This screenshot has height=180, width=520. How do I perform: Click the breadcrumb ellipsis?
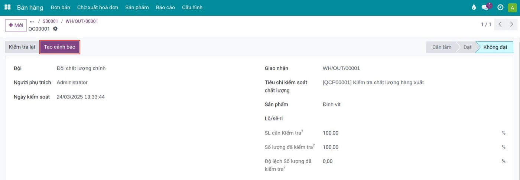[x=32, y=21]
